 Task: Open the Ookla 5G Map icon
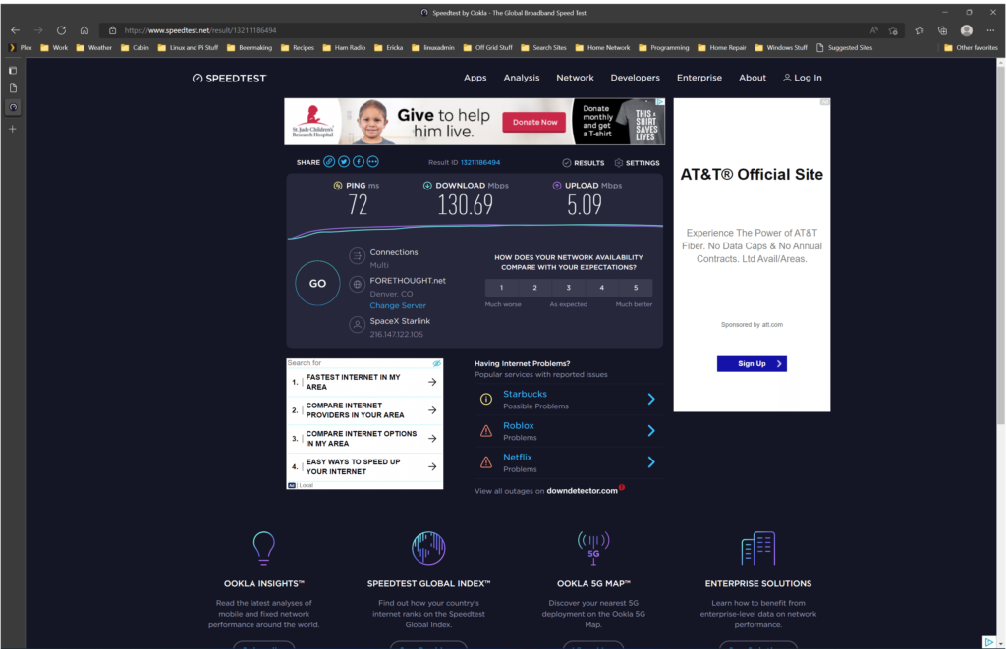(592, 548)
